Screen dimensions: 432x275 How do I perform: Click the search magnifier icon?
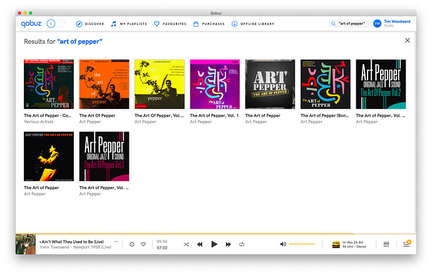pyautogui.click(x=333, y=24)
